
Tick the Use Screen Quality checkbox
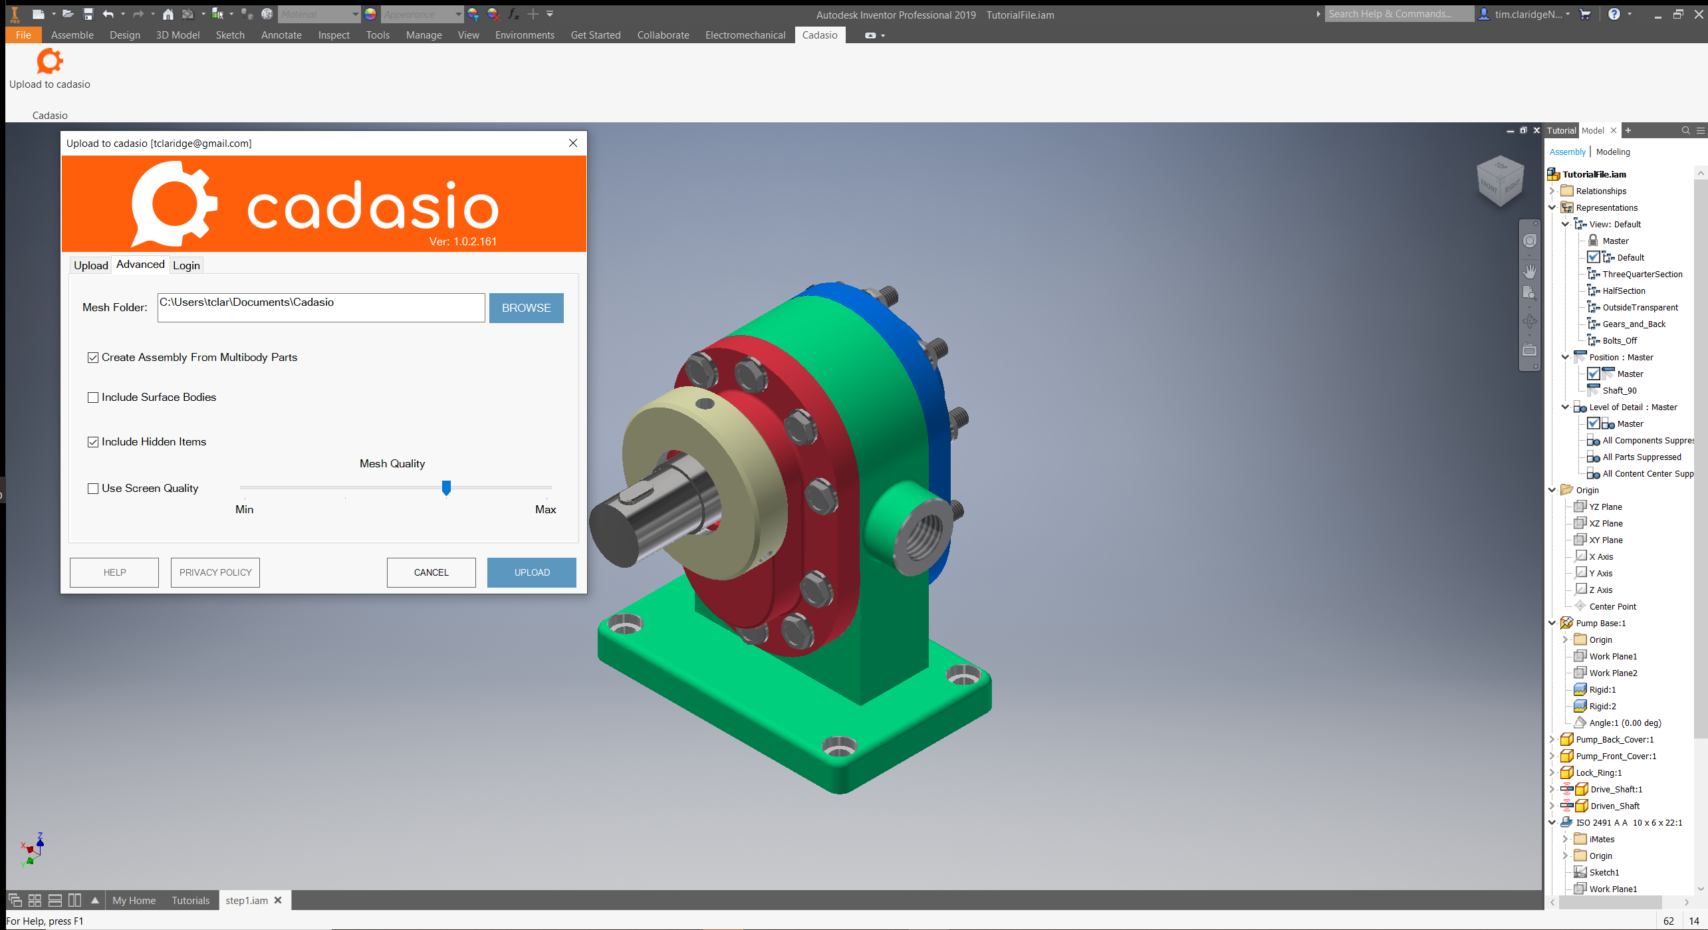(x=93, y=489)
